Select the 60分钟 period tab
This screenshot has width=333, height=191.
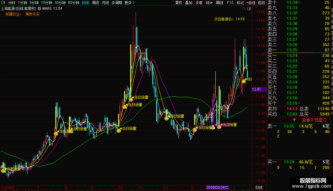pos(74,3)
